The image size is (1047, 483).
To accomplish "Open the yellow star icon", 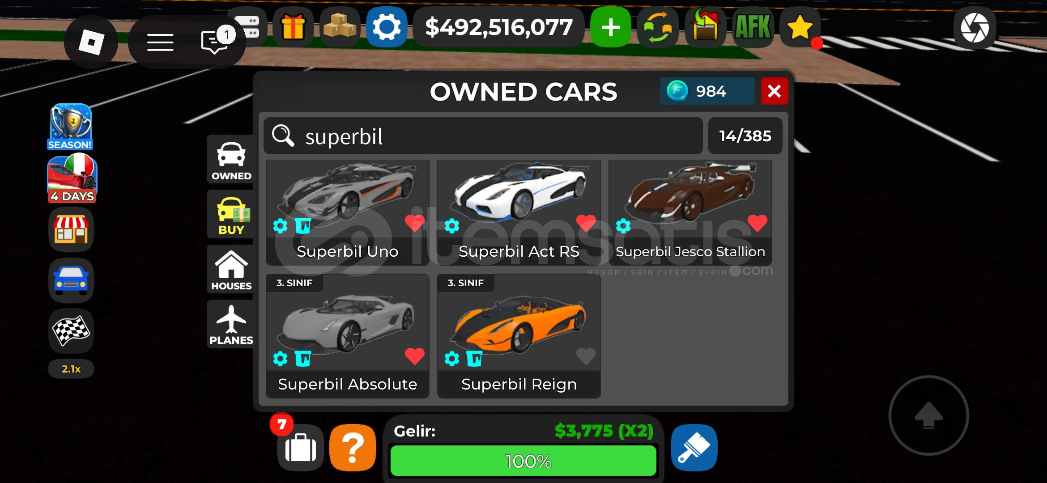I will click(x=800, y=27).
